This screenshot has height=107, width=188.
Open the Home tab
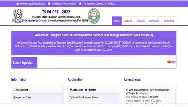click(x=117, y=21)
